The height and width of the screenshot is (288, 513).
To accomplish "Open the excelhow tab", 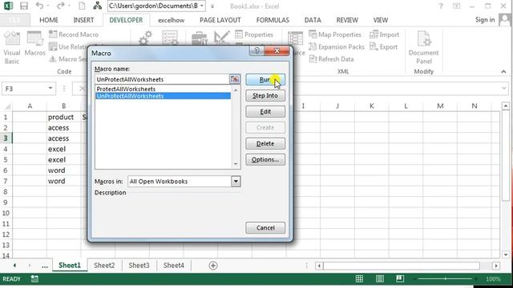I will 171,20.
